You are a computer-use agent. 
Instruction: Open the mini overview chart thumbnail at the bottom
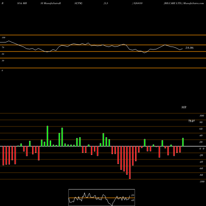point(102,197)
